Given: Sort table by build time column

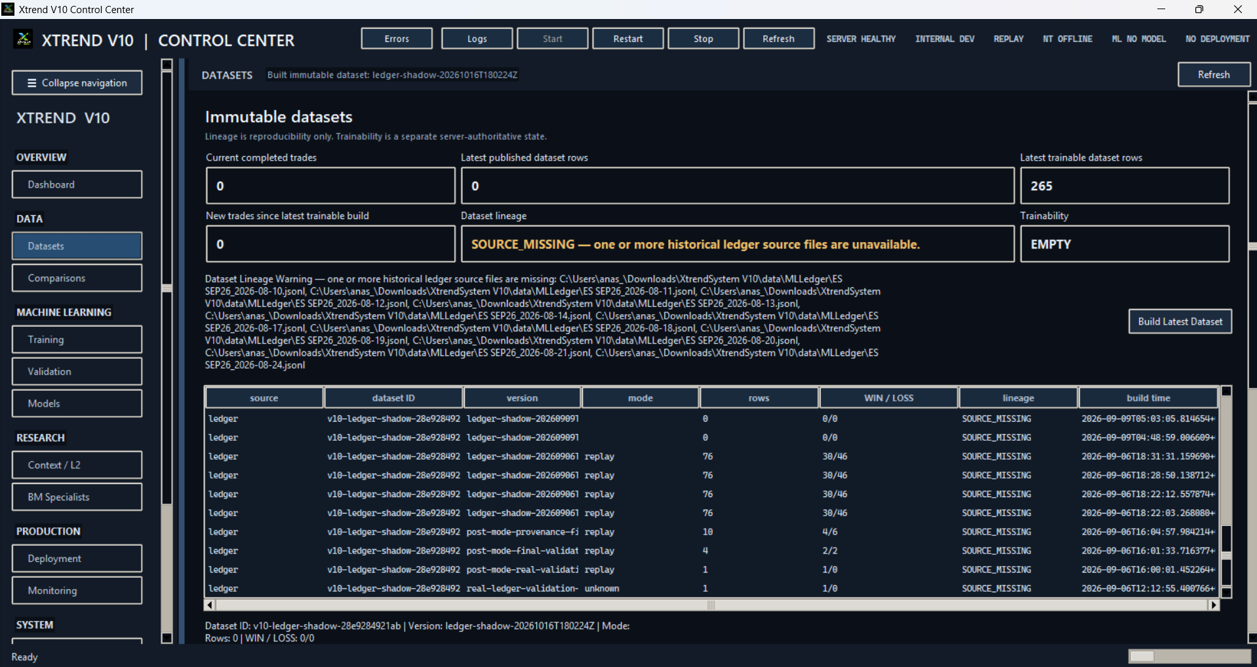Looking at the screenshot, I should [1148, 398].
